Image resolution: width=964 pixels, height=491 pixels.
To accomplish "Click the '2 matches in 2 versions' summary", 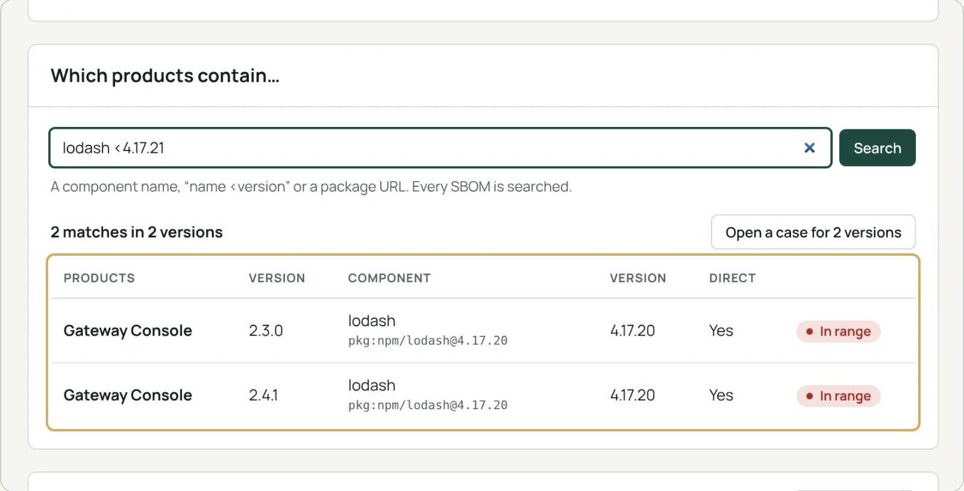I will [x=137, y=232].
